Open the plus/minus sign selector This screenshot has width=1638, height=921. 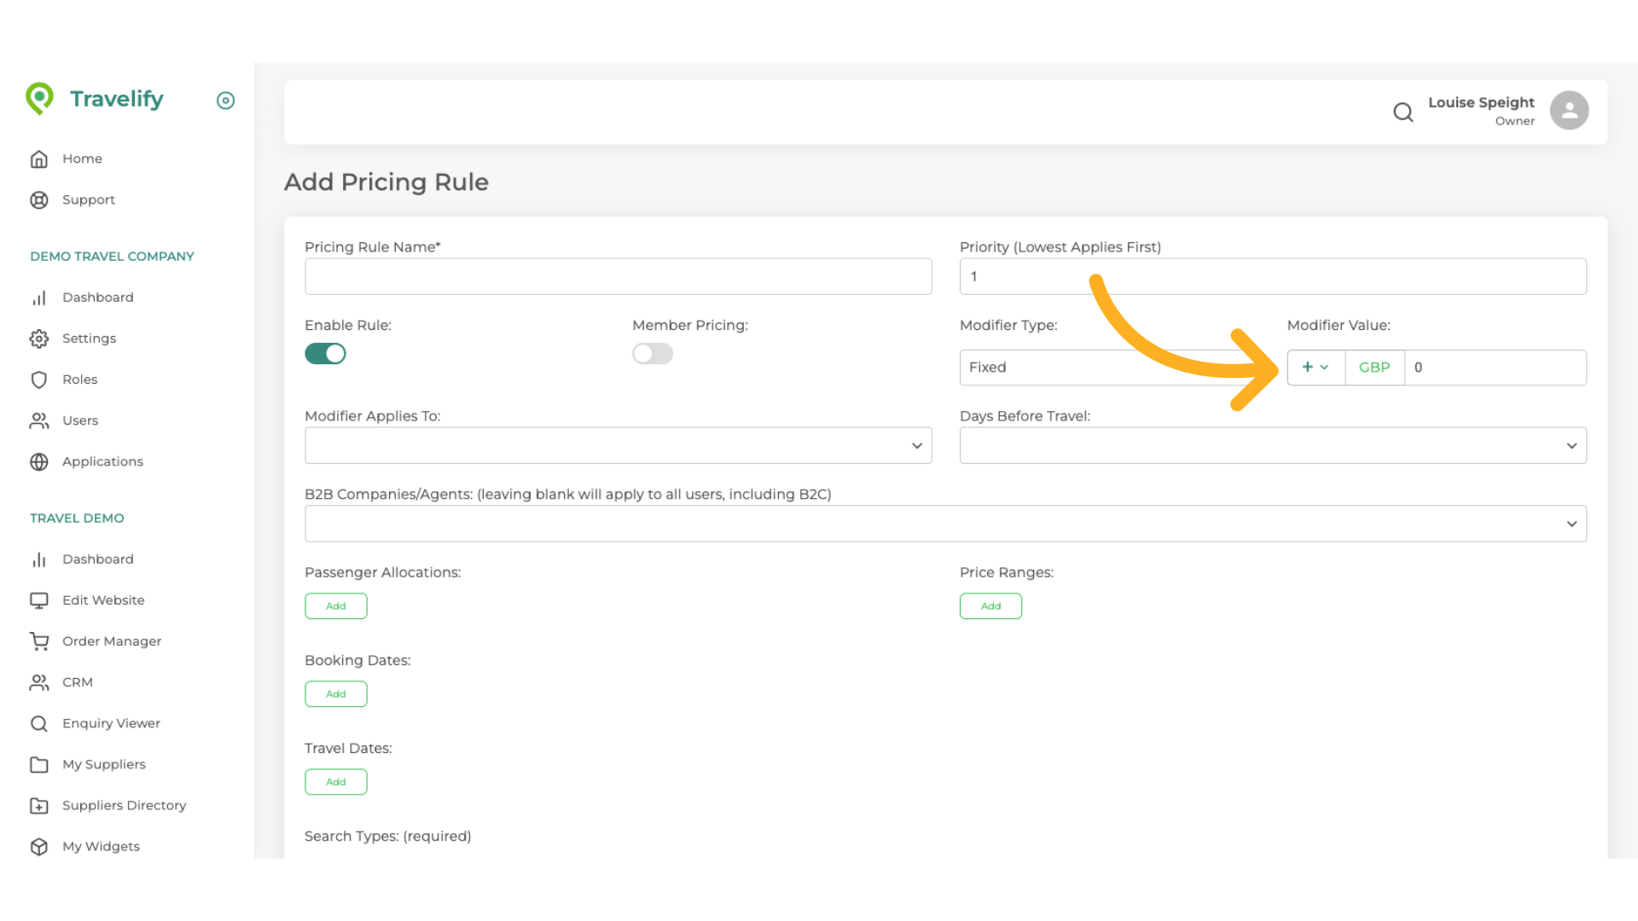1315,368
